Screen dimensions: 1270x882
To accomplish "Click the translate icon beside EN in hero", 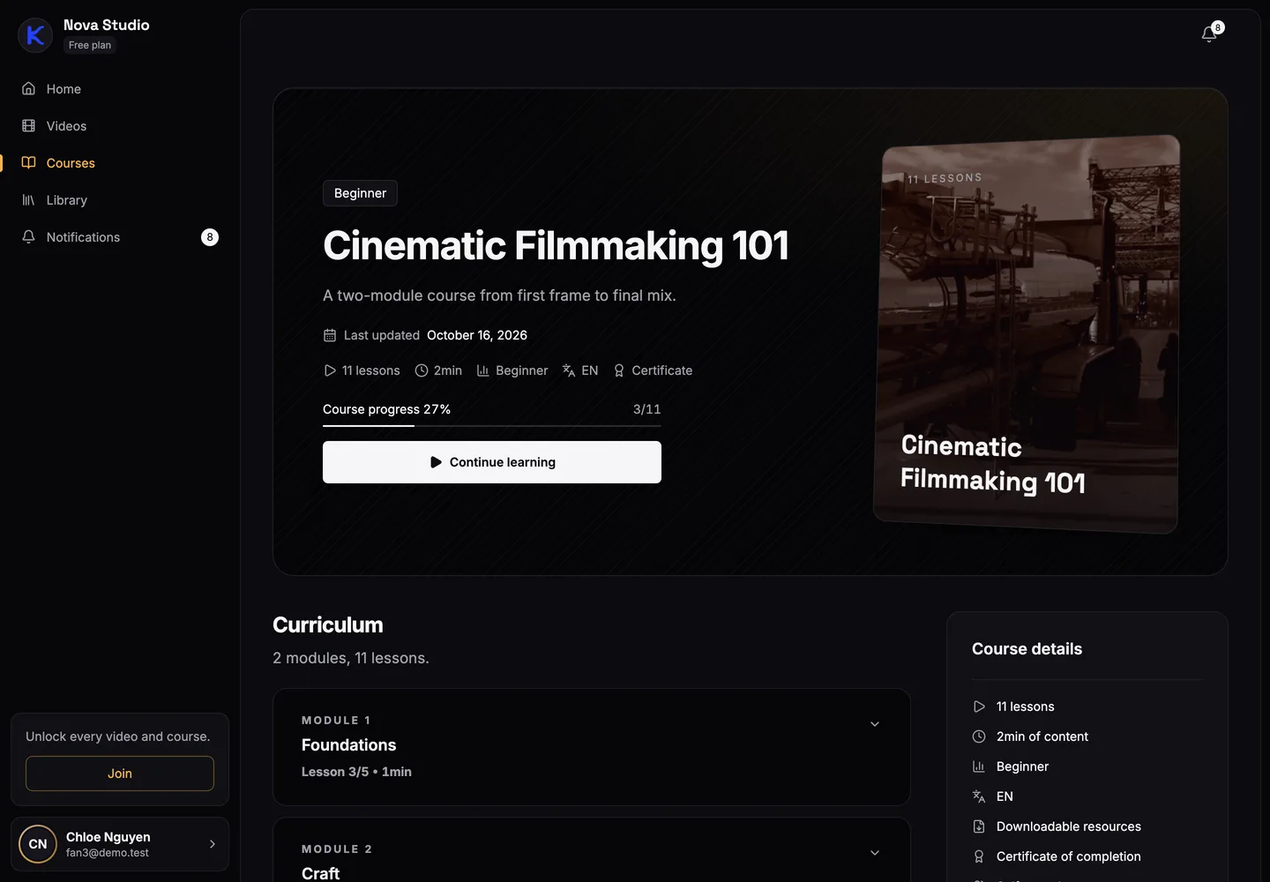I will tap(569, 370).
